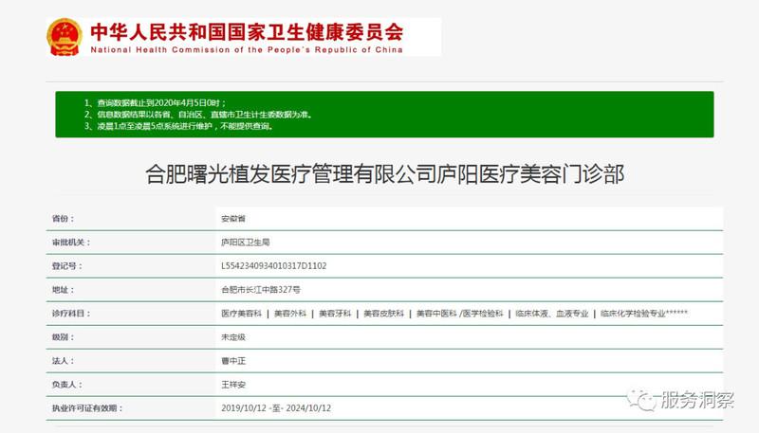Click the person in charge 王祥安

(232, 385)
